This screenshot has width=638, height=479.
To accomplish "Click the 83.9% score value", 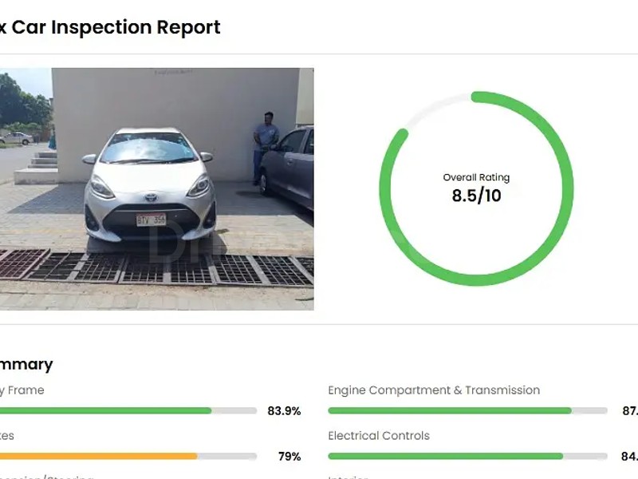I will 284,411.
